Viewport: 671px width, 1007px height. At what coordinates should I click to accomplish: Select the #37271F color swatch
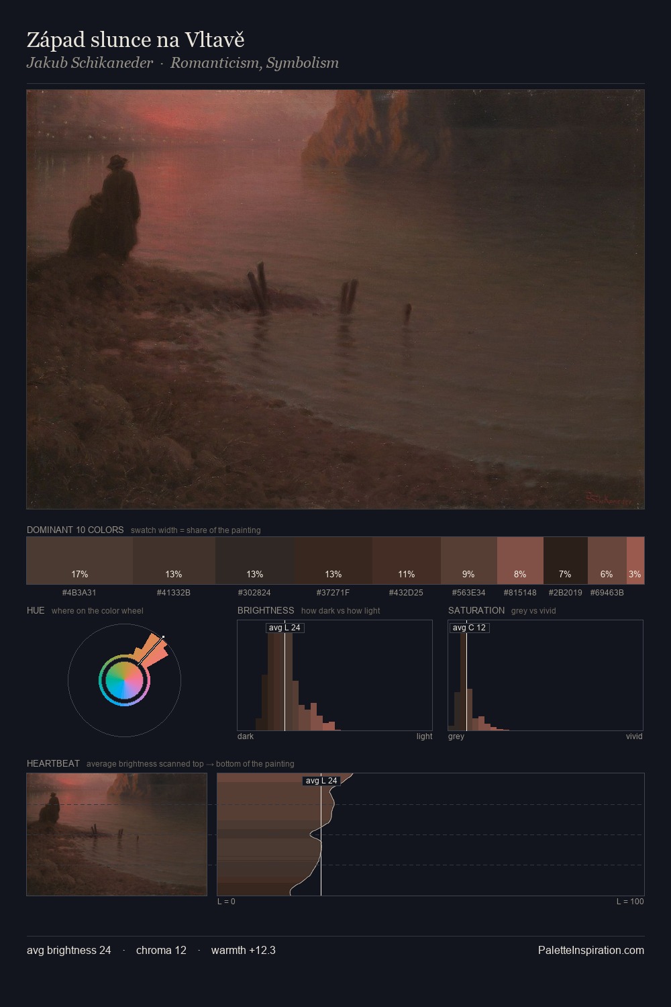333,561
